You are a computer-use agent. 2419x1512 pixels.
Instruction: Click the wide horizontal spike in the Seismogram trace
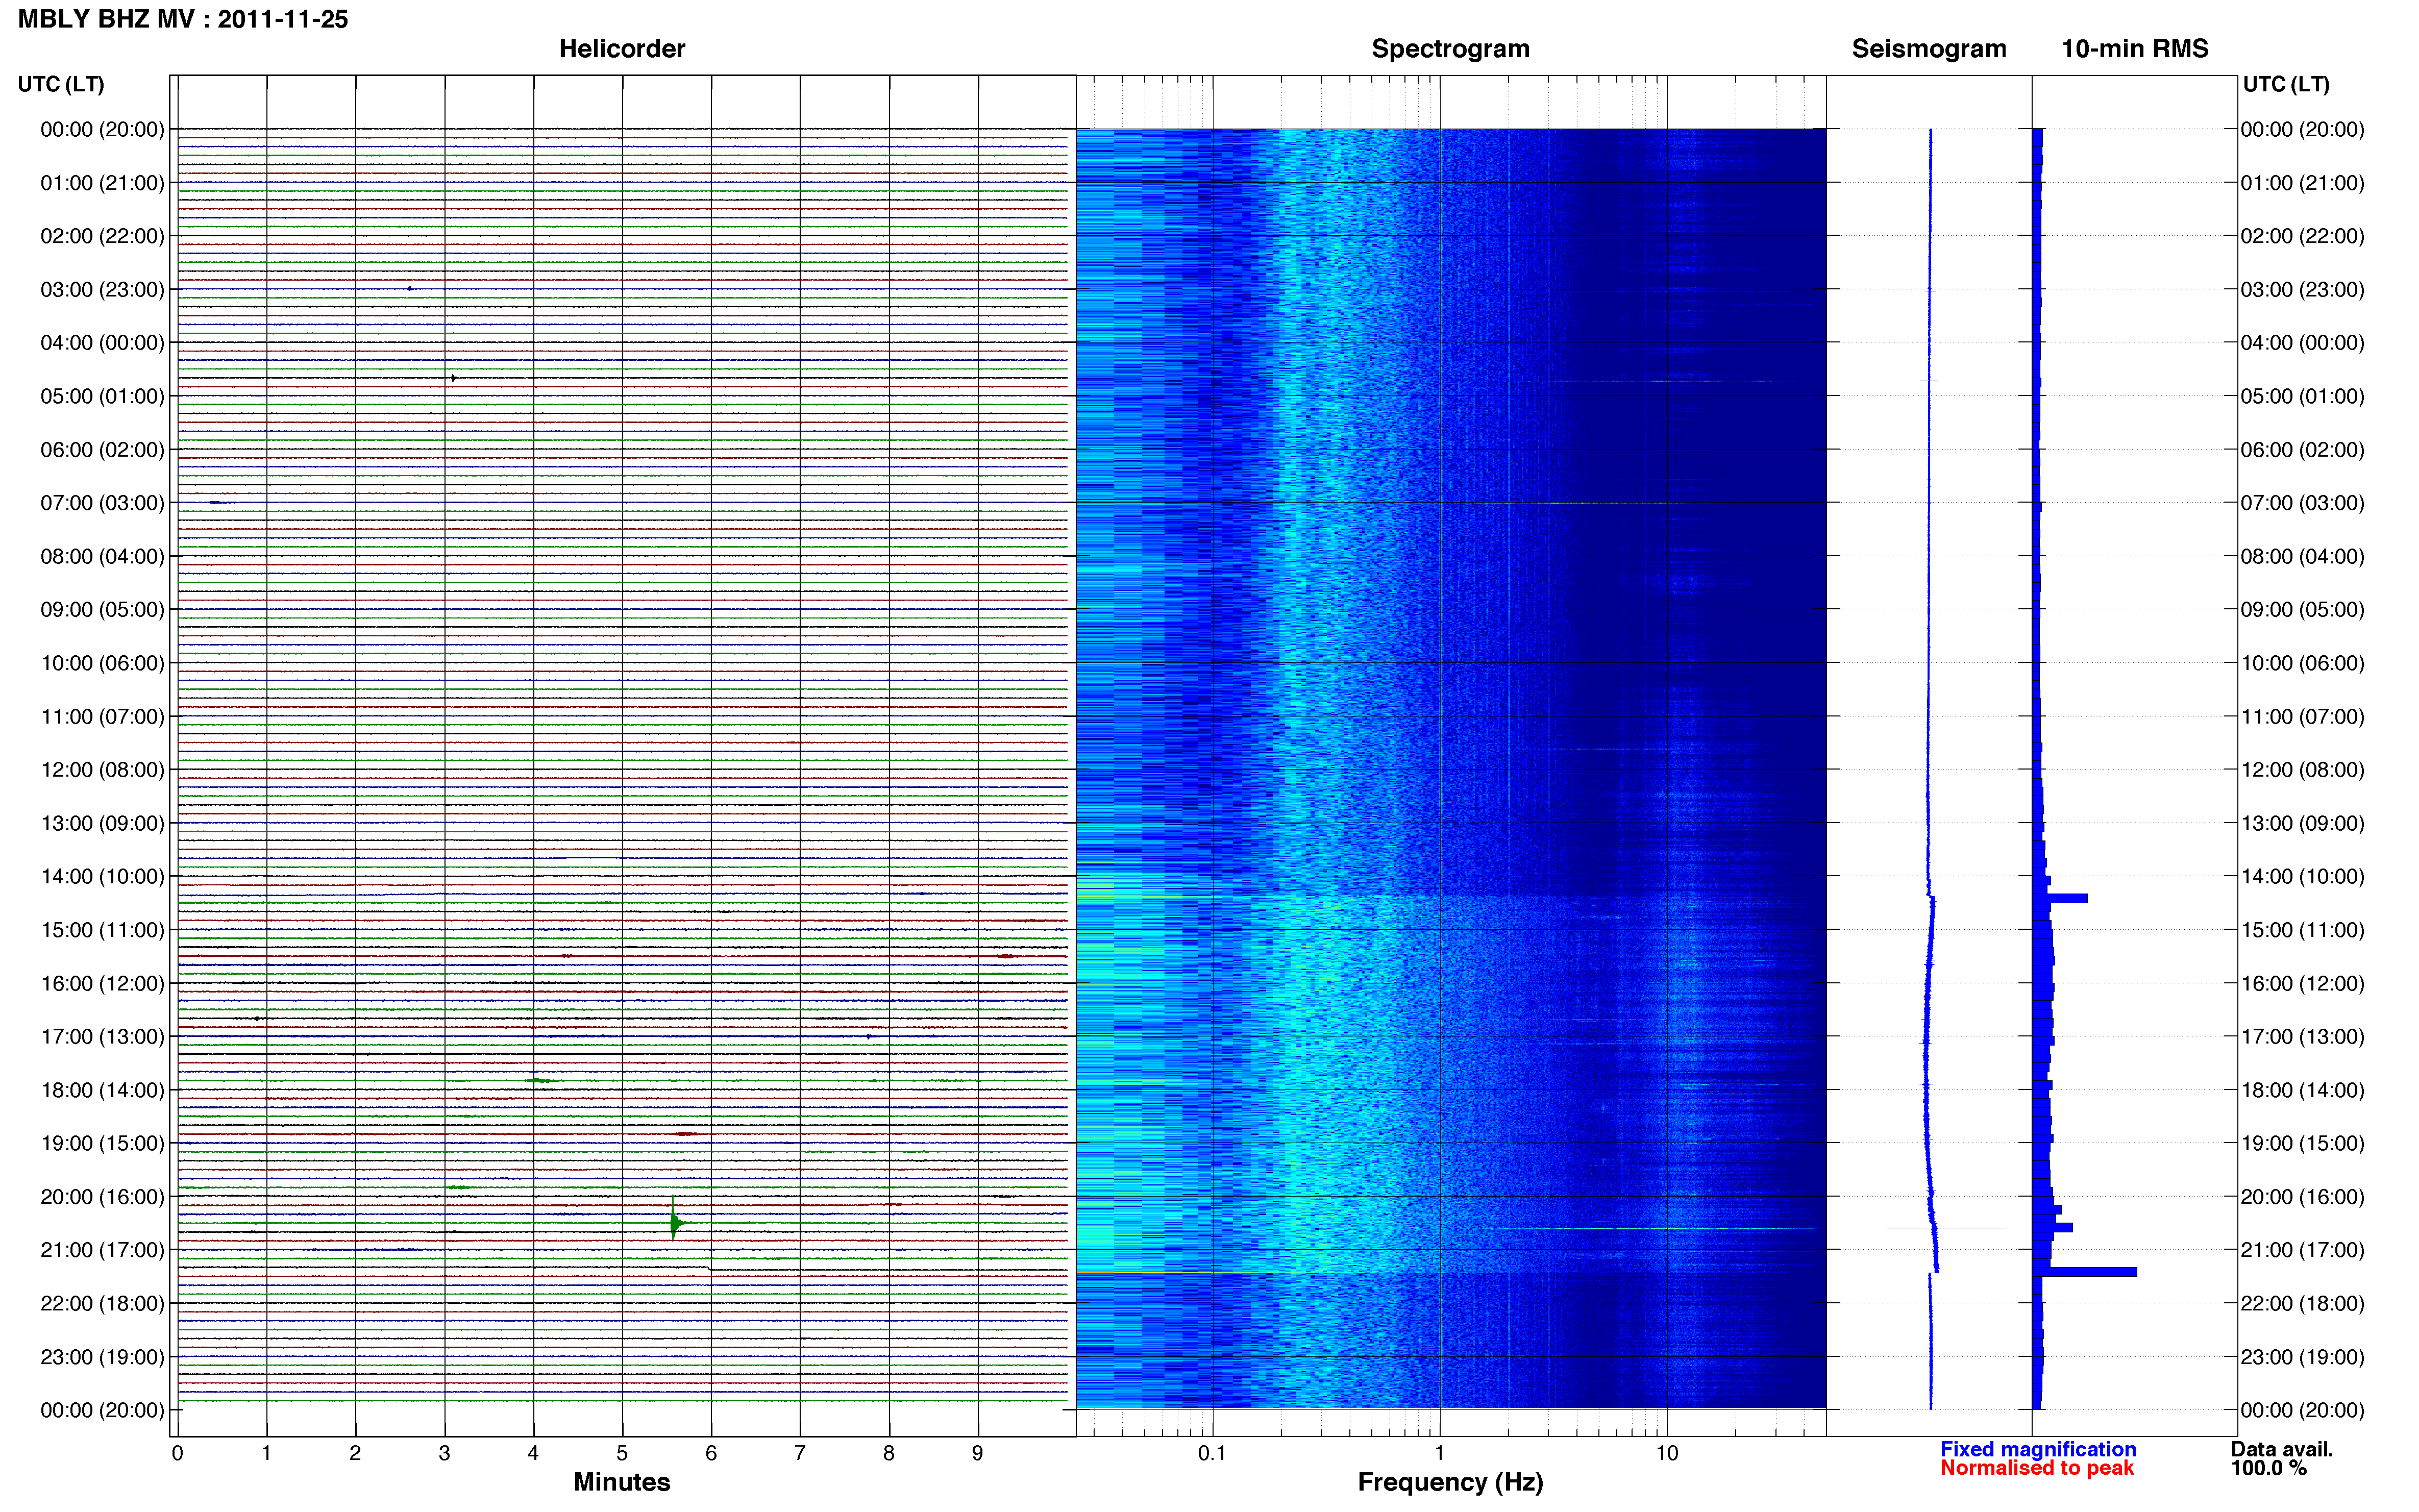point(1946,1228)
